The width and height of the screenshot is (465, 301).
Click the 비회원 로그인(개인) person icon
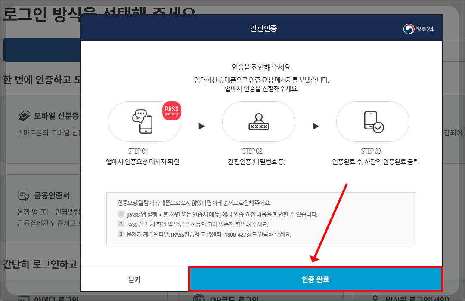pos(376,298)
